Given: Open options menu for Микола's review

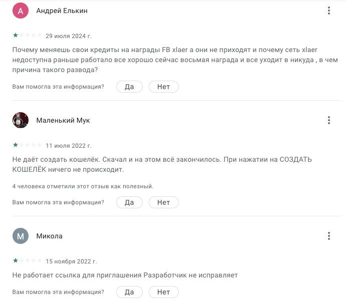Looking at the screenshot, I should (329, 236).
